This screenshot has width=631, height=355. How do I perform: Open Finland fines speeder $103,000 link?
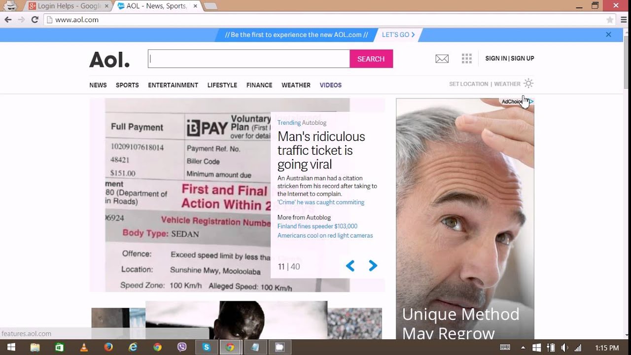tap(317, 226)
